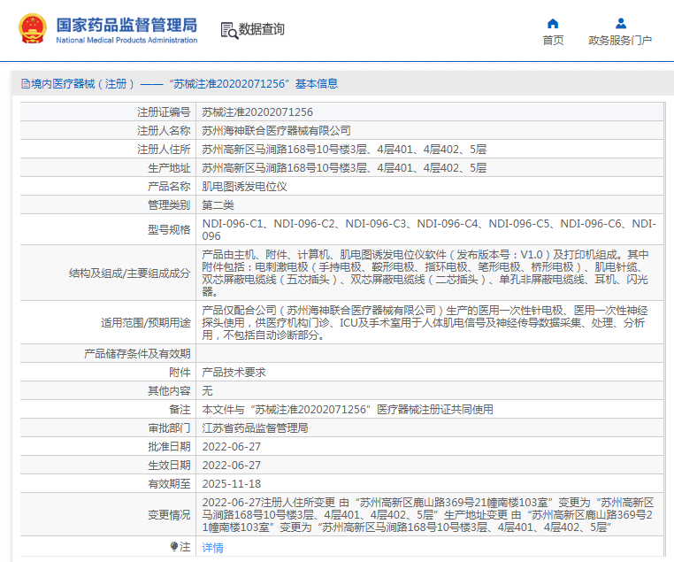Click 苏州海神联合医疗器械有限公司 registrant name
This screenshot has width=674, height=562.
click(276, 131)
